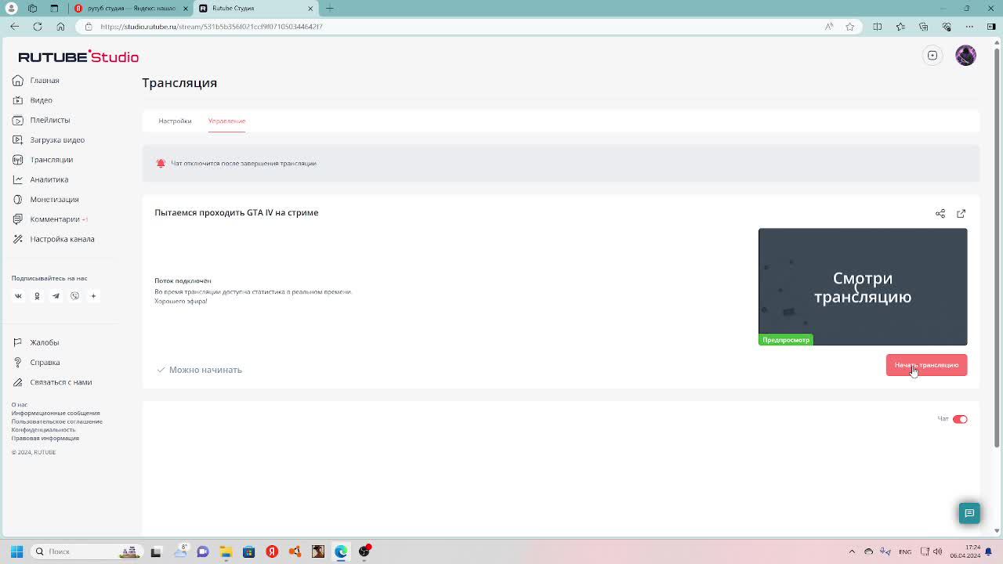Click the VK social network icon
Viewport: 1003px width, 564px height.
(x=18, y=296)
